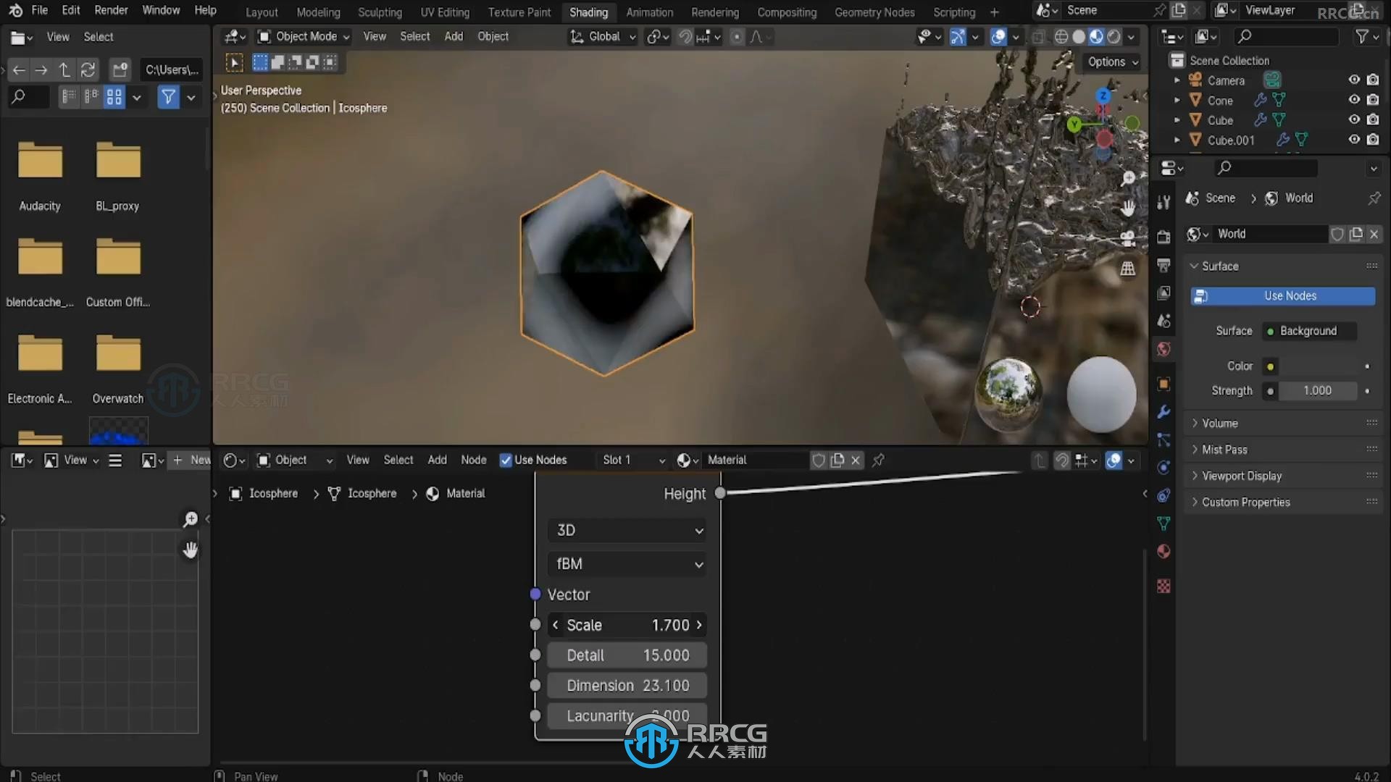
Task: Open the View Layer properties tab
Action: [1164, 293]
